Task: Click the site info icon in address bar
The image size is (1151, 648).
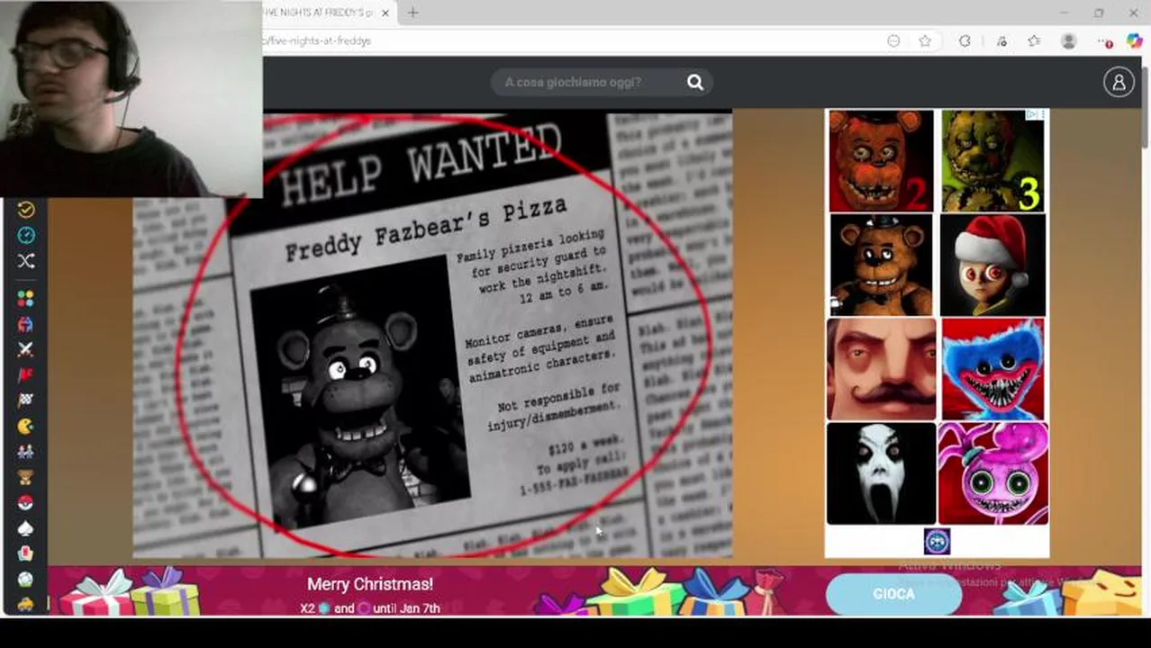Action: pyautogui.click(x=893, y=40)
